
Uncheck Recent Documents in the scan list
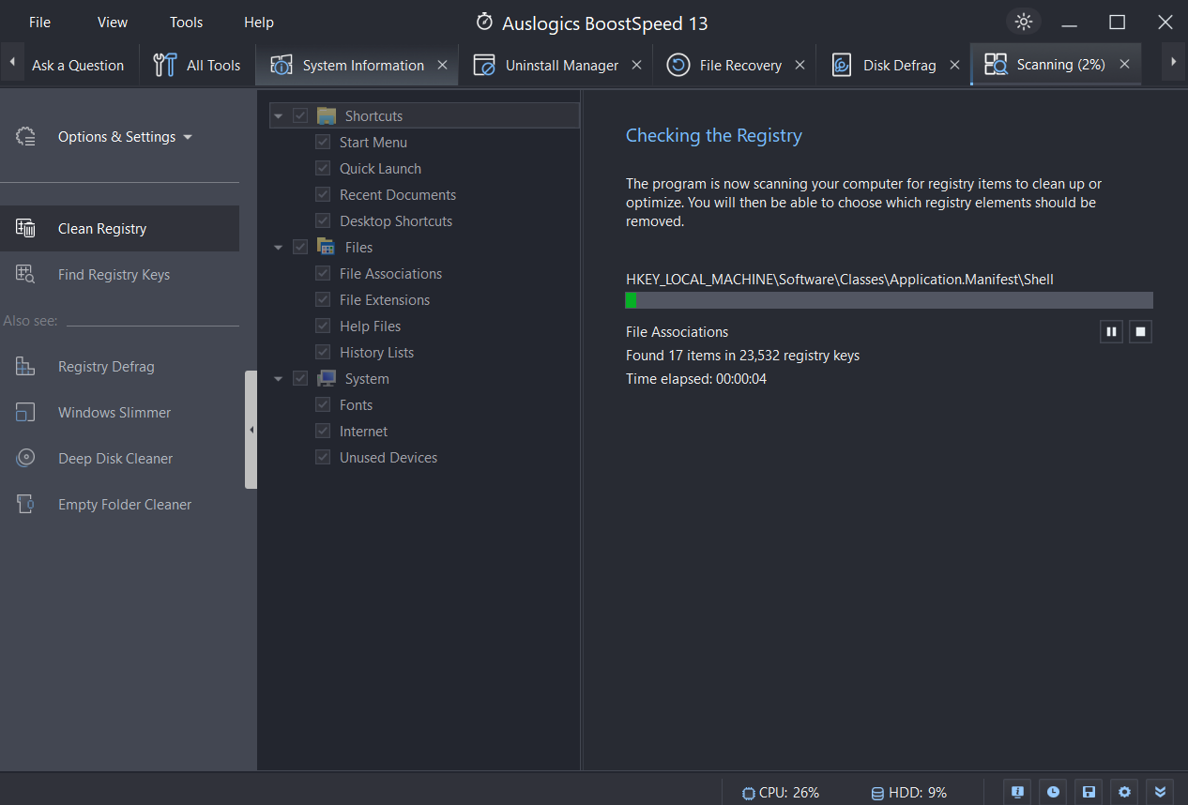[x=322, y=194]
